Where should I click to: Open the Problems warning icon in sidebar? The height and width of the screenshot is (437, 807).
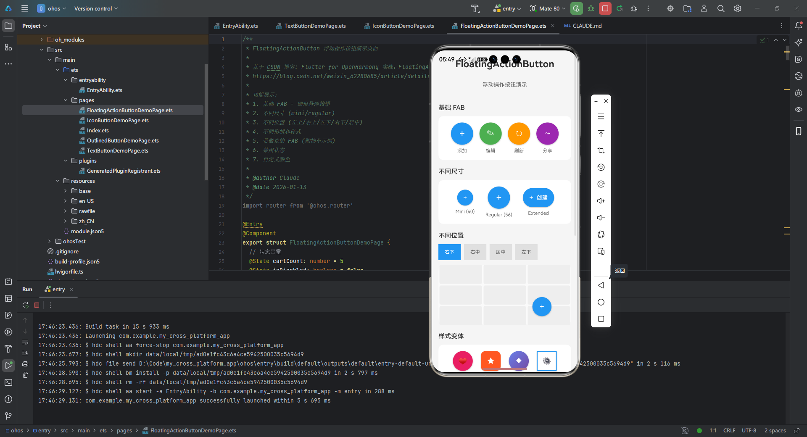(x=8, y=399)
